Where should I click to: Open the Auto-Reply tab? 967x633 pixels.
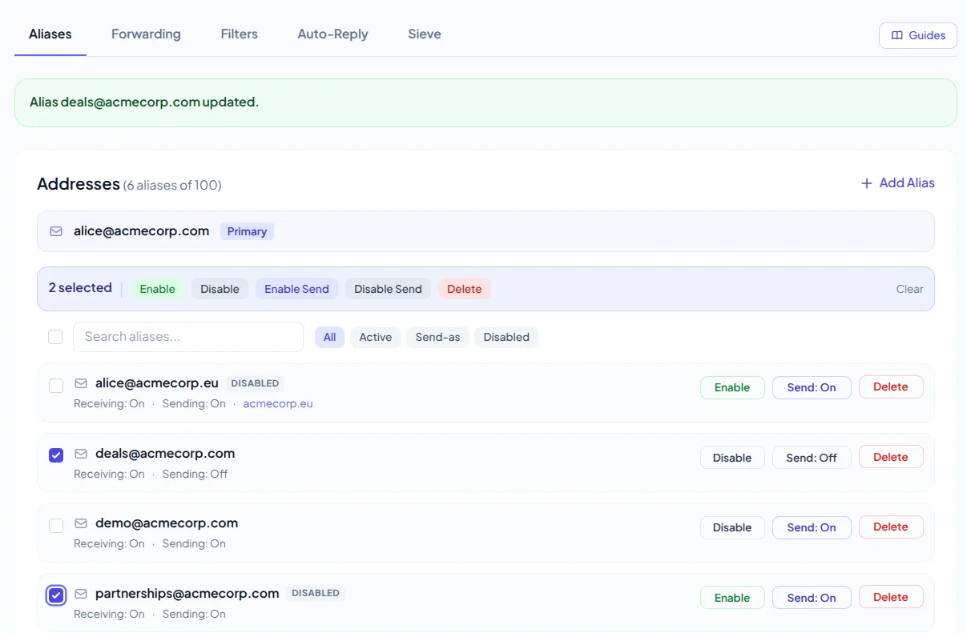click(332, 34)
